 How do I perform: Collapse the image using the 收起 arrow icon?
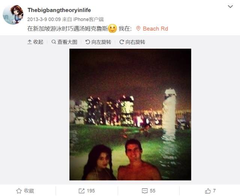pos(30,42)
